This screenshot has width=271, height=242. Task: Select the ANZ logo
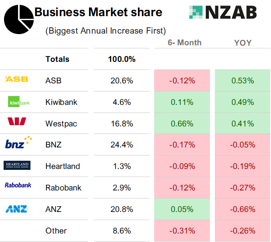pyautogui.click(x=17, y=209)
